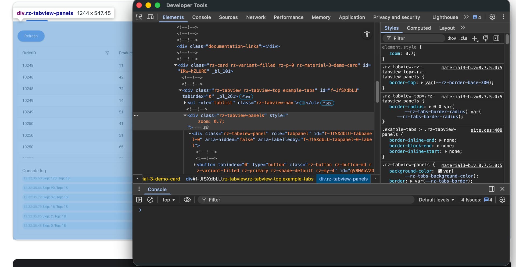This screenshot has height=267, width=516.
Task: Open the Computed styles tab
Action: (x=418, y=28)
